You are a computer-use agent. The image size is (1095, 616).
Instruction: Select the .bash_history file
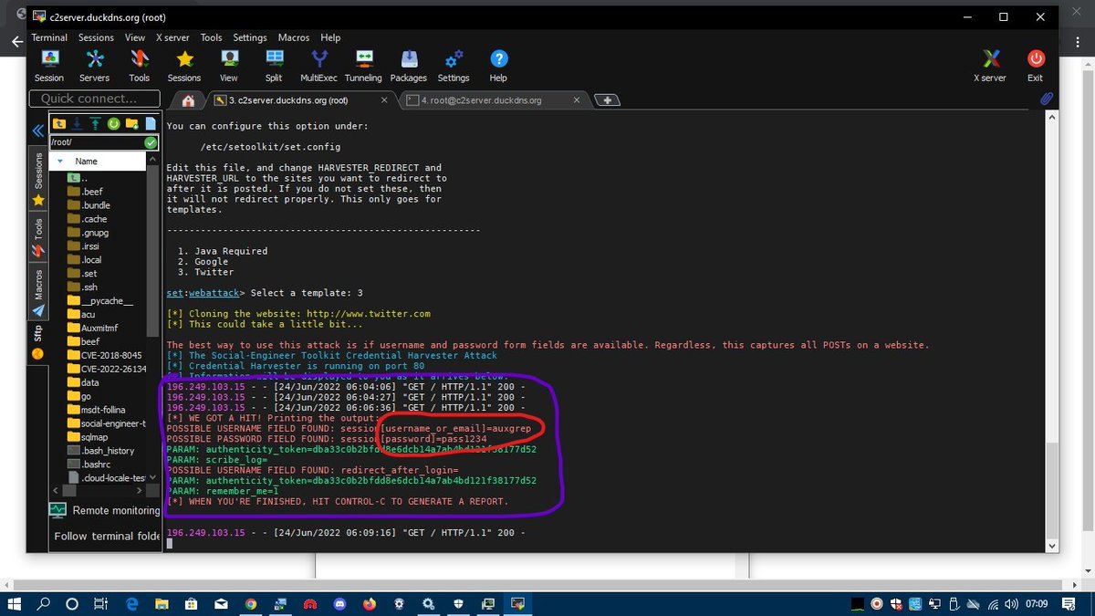[100, 451]
